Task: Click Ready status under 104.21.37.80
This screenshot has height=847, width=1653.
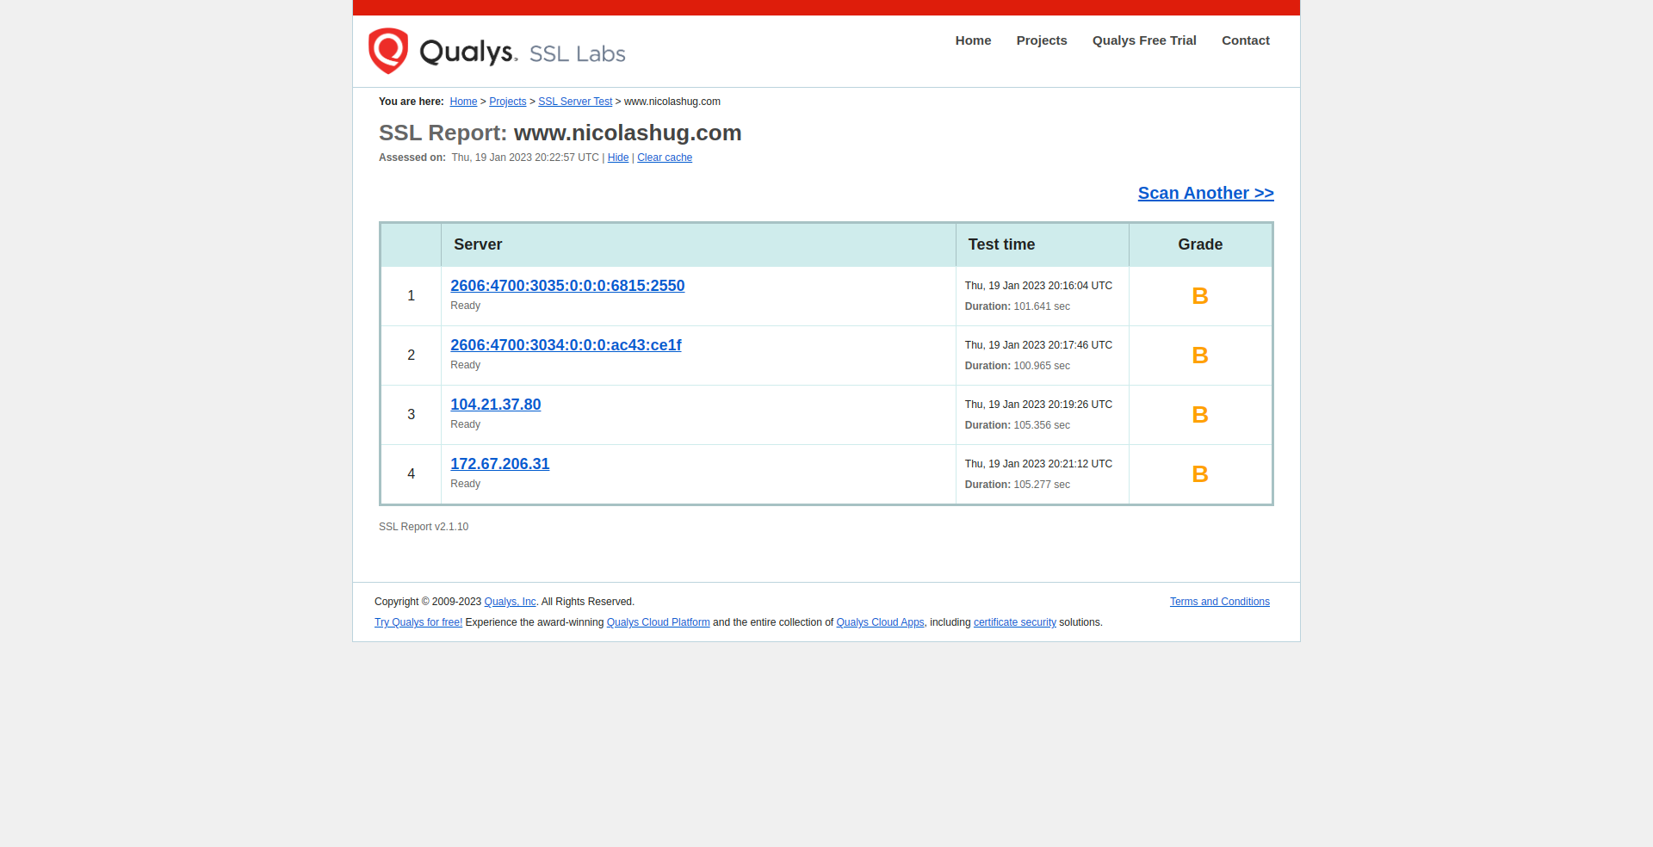Action: tap(466, 424)
